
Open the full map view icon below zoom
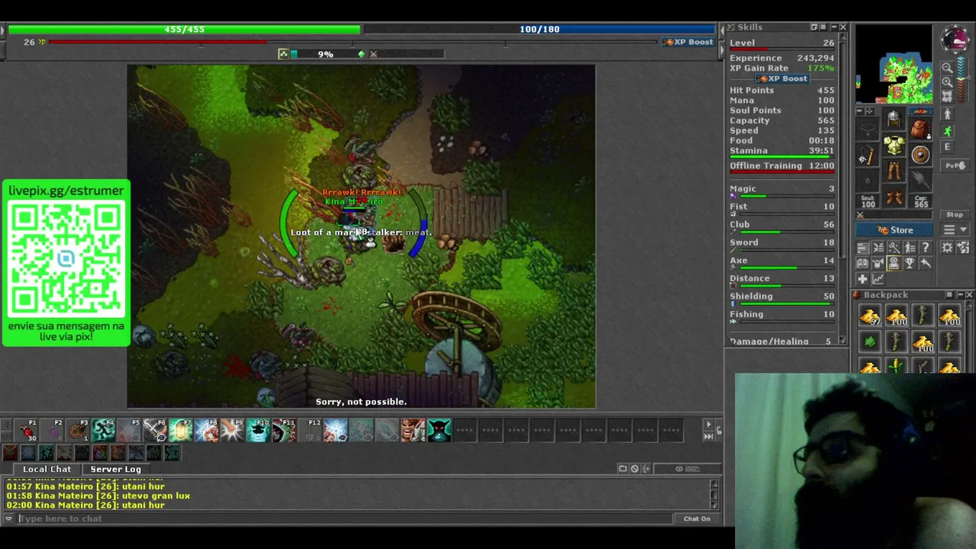947,96
